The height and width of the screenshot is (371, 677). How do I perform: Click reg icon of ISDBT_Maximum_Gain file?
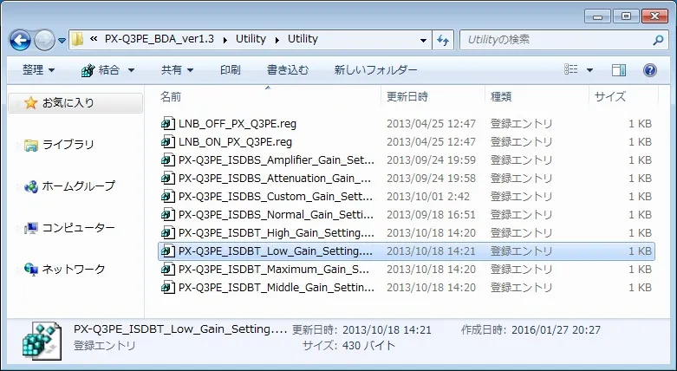[168, 269]
